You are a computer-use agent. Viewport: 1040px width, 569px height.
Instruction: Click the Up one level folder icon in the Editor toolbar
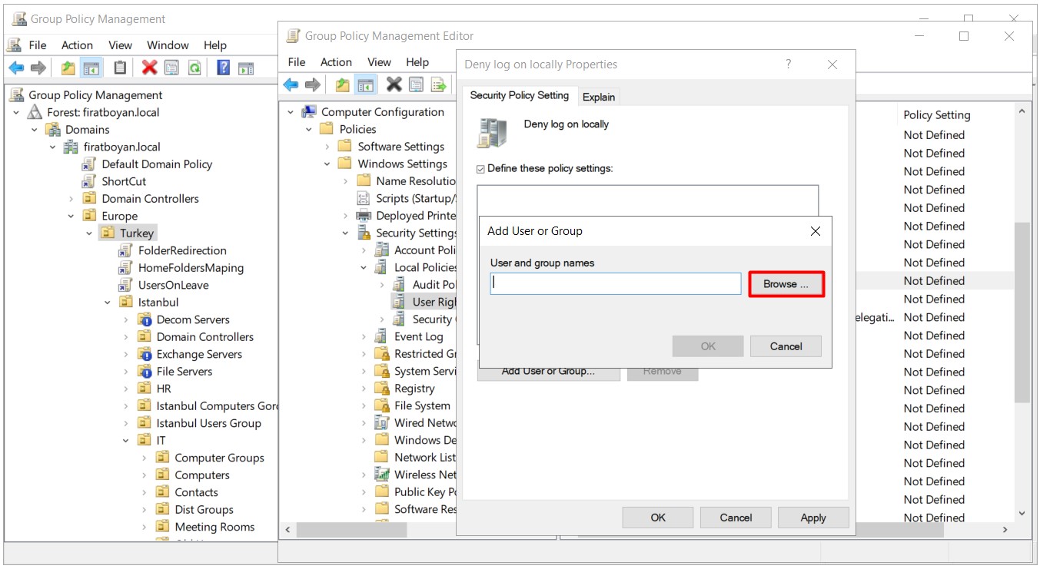click(343, 84)
